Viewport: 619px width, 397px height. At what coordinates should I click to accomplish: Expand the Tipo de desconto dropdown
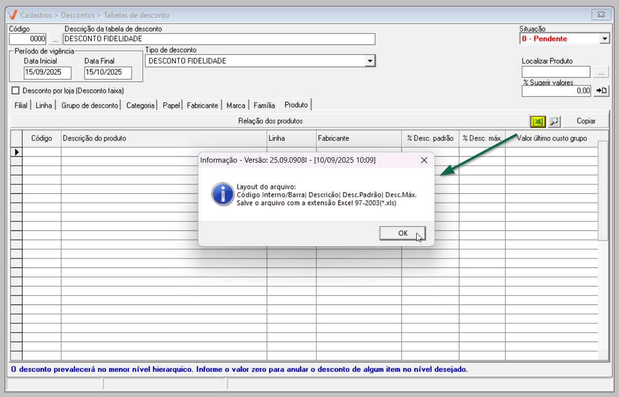coord(369,61)
